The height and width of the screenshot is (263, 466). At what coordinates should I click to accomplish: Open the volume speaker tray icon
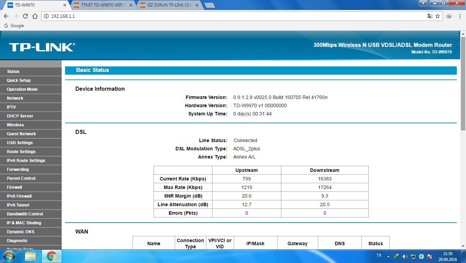405,256
